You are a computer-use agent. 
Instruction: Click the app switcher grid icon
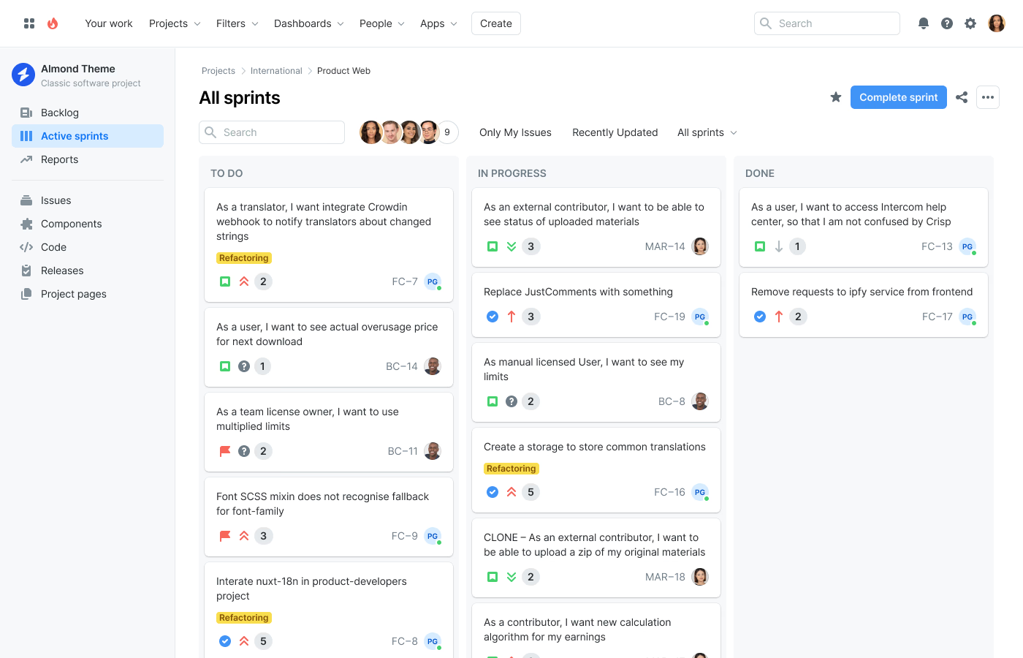(x=29, y=23)
